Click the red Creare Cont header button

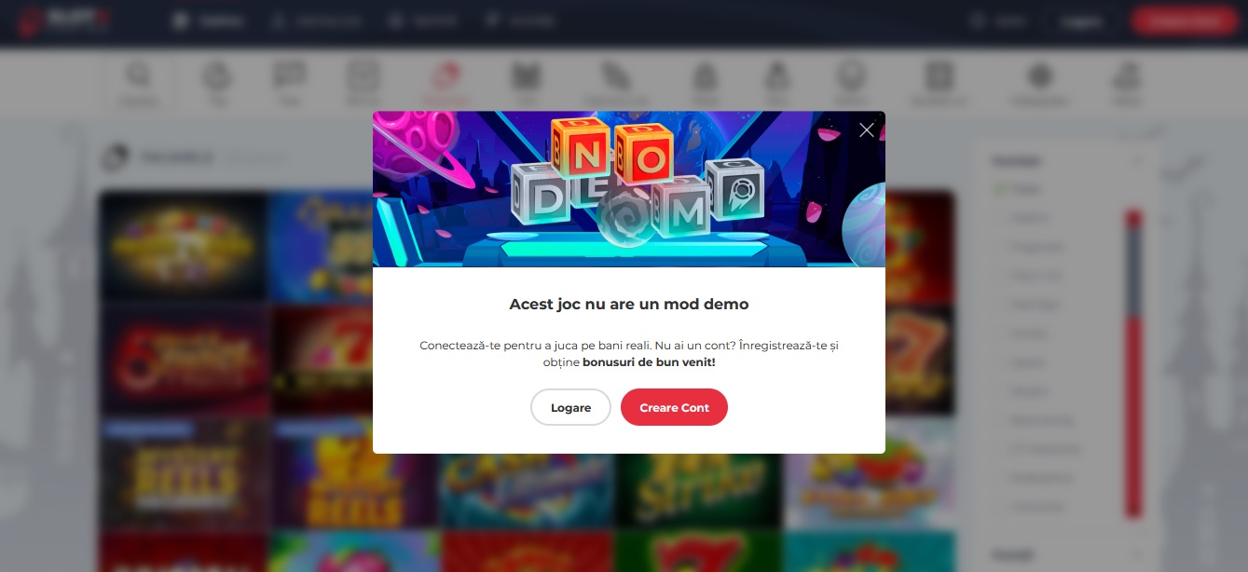click(x=1184, y=20)
